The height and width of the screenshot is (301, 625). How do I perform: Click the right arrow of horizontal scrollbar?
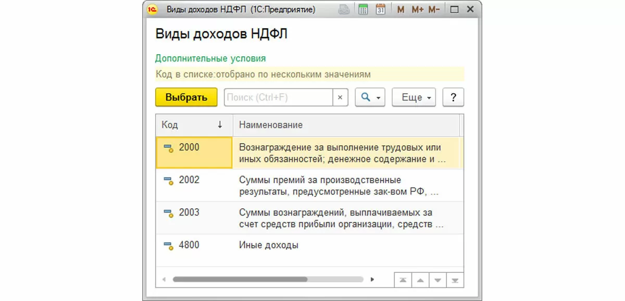click(372, 279)
